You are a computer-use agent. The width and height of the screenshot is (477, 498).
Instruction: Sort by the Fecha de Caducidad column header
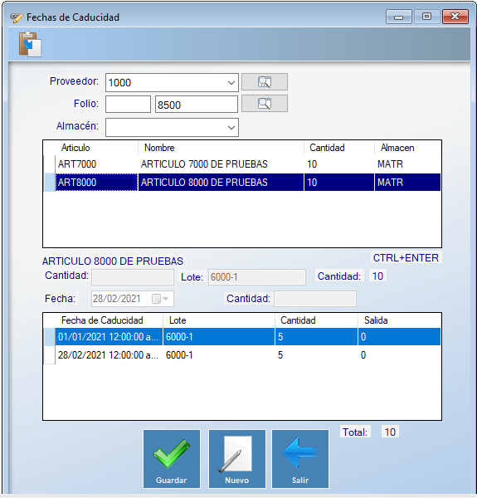(x=102, y=320)
